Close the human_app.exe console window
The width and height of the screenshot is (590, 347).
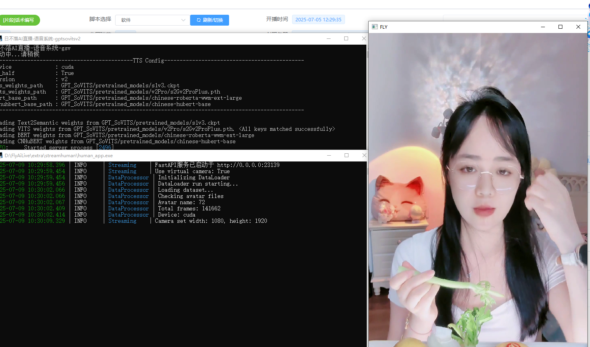click(x=364, y=155)
